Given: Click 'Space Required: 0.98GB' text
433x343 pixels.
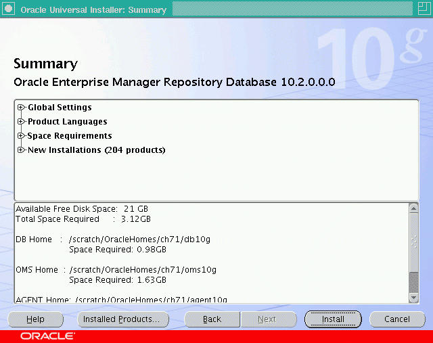Looking at the screenshot, I should [118, 250].
